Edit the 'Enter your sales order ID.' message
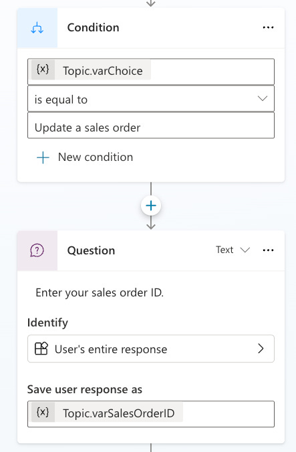Viewport: 296px width, 452px height. [100, 292]
